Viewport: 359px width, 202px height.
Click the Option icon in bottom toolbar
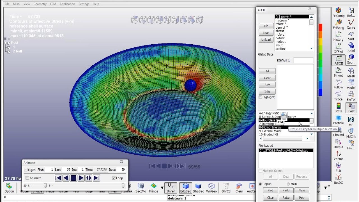click(x=9, y=188)
